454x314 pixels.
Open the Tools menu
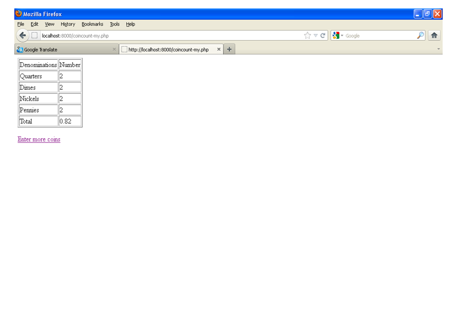click(115, 24)
